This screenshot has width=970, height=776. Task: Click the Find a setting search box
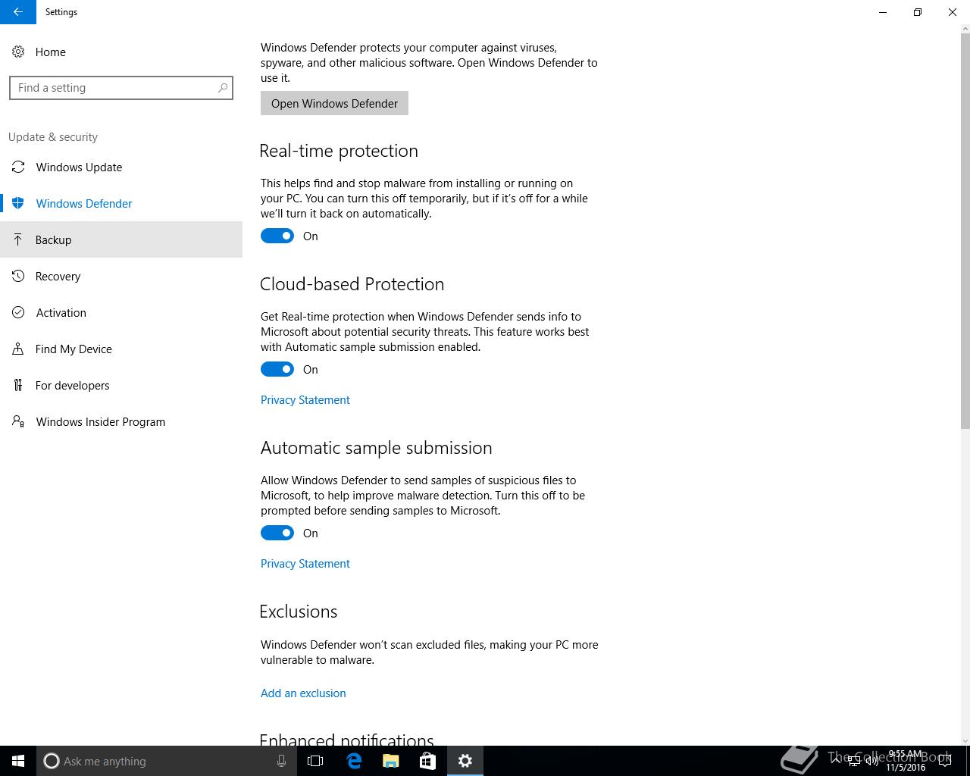pos(121,88)
